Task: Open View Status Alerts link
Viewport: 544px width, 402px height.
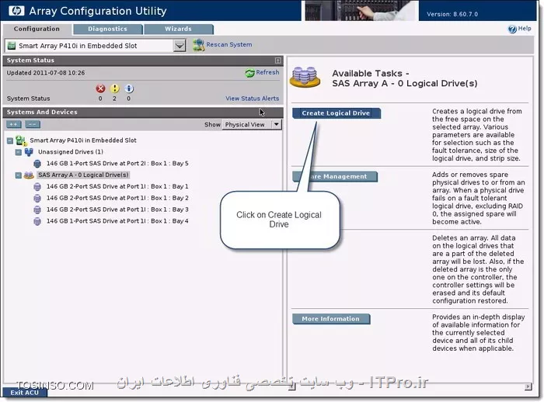Action: tap(253, 99)
